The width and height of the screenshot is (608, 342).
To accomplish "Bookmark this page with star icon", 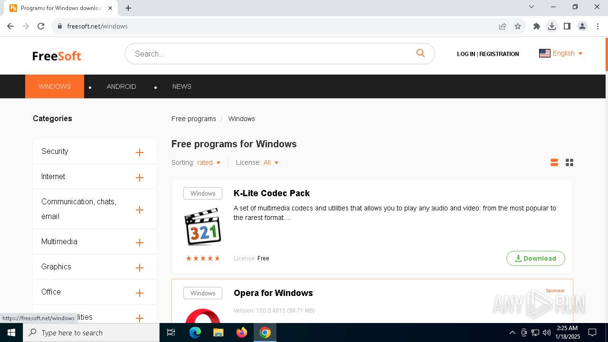I will [518, 26].
